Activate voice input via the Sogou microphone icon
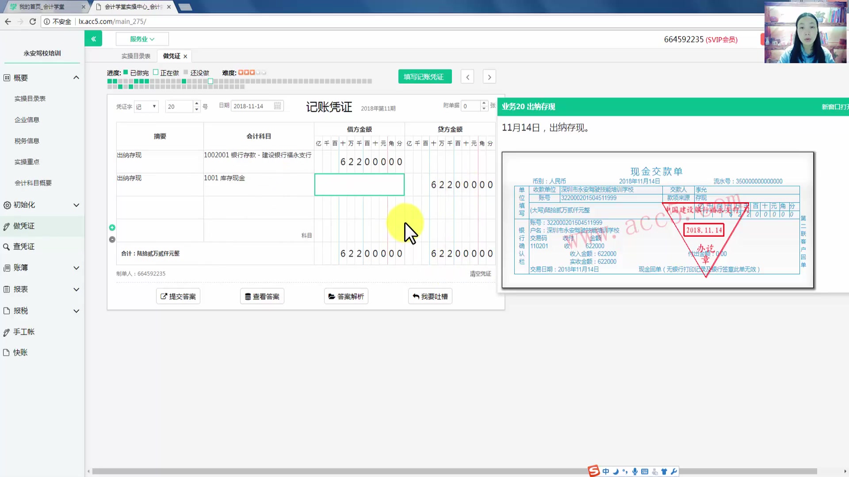Screen dimensions: 849x477 click(635, 471)
